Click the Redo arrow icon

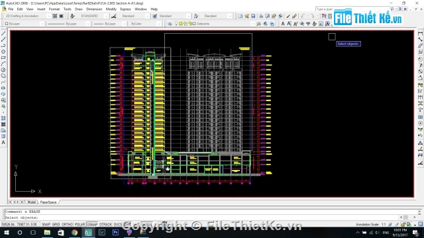[x=312, y=16]
